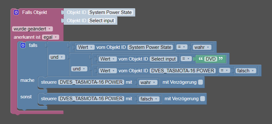Toggle delay checkbox on wahr steuere block
This screenshot has height=124, width=272.
click(x=200, y=82)
